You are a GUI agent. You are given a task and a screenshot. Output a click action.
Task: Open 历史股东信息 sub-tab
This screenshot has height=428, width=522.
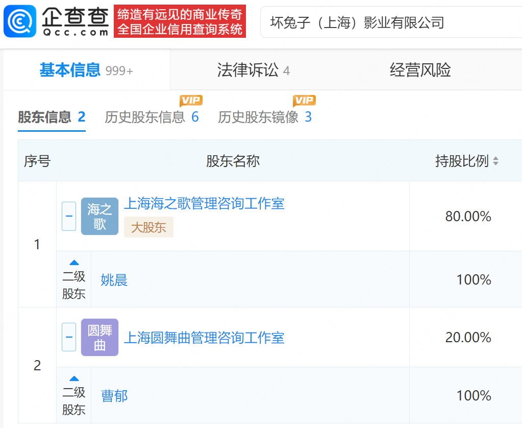[152, 117]
